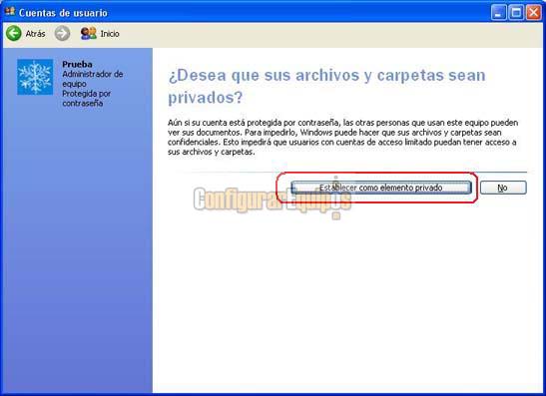Image resolution: width=546 pixels, height=396 pixels.
Task: Close the Cuentas de usuario window
Action: click(x=533, y=13)
